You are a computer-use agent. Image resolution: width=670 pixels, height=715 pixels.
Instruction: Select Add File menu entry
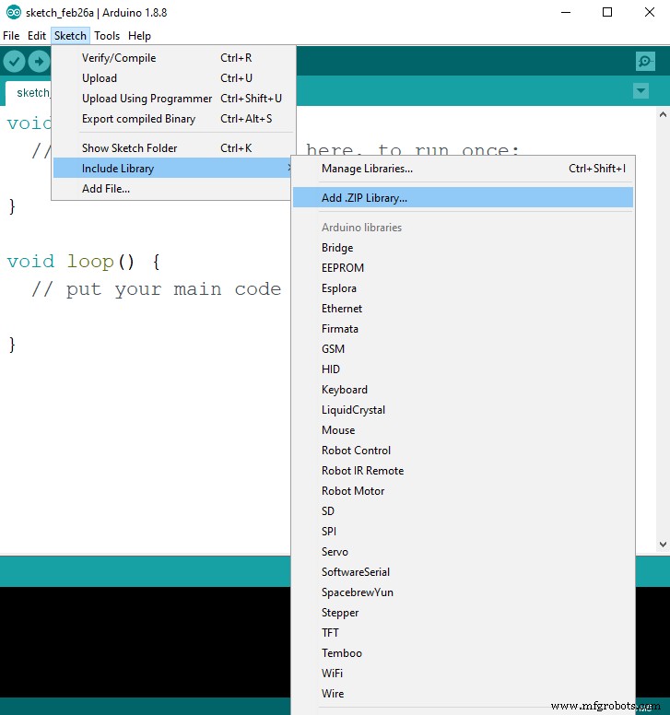106,189
